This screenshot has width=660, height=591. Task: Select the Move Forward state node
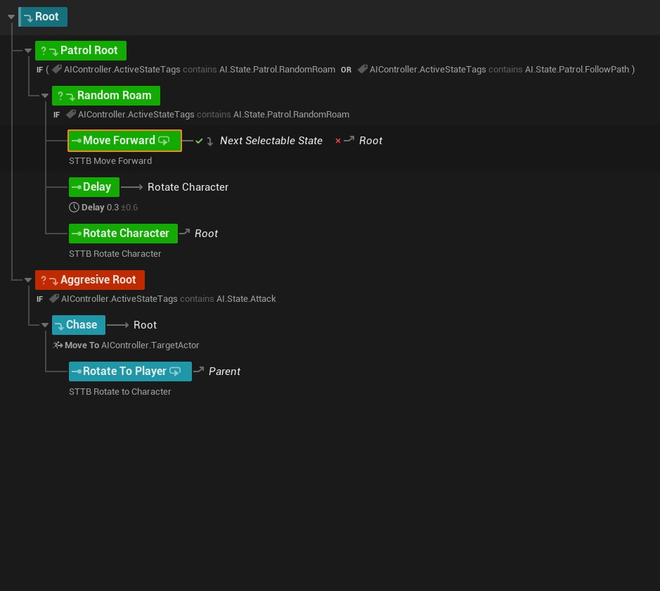[x=124, y=141]
